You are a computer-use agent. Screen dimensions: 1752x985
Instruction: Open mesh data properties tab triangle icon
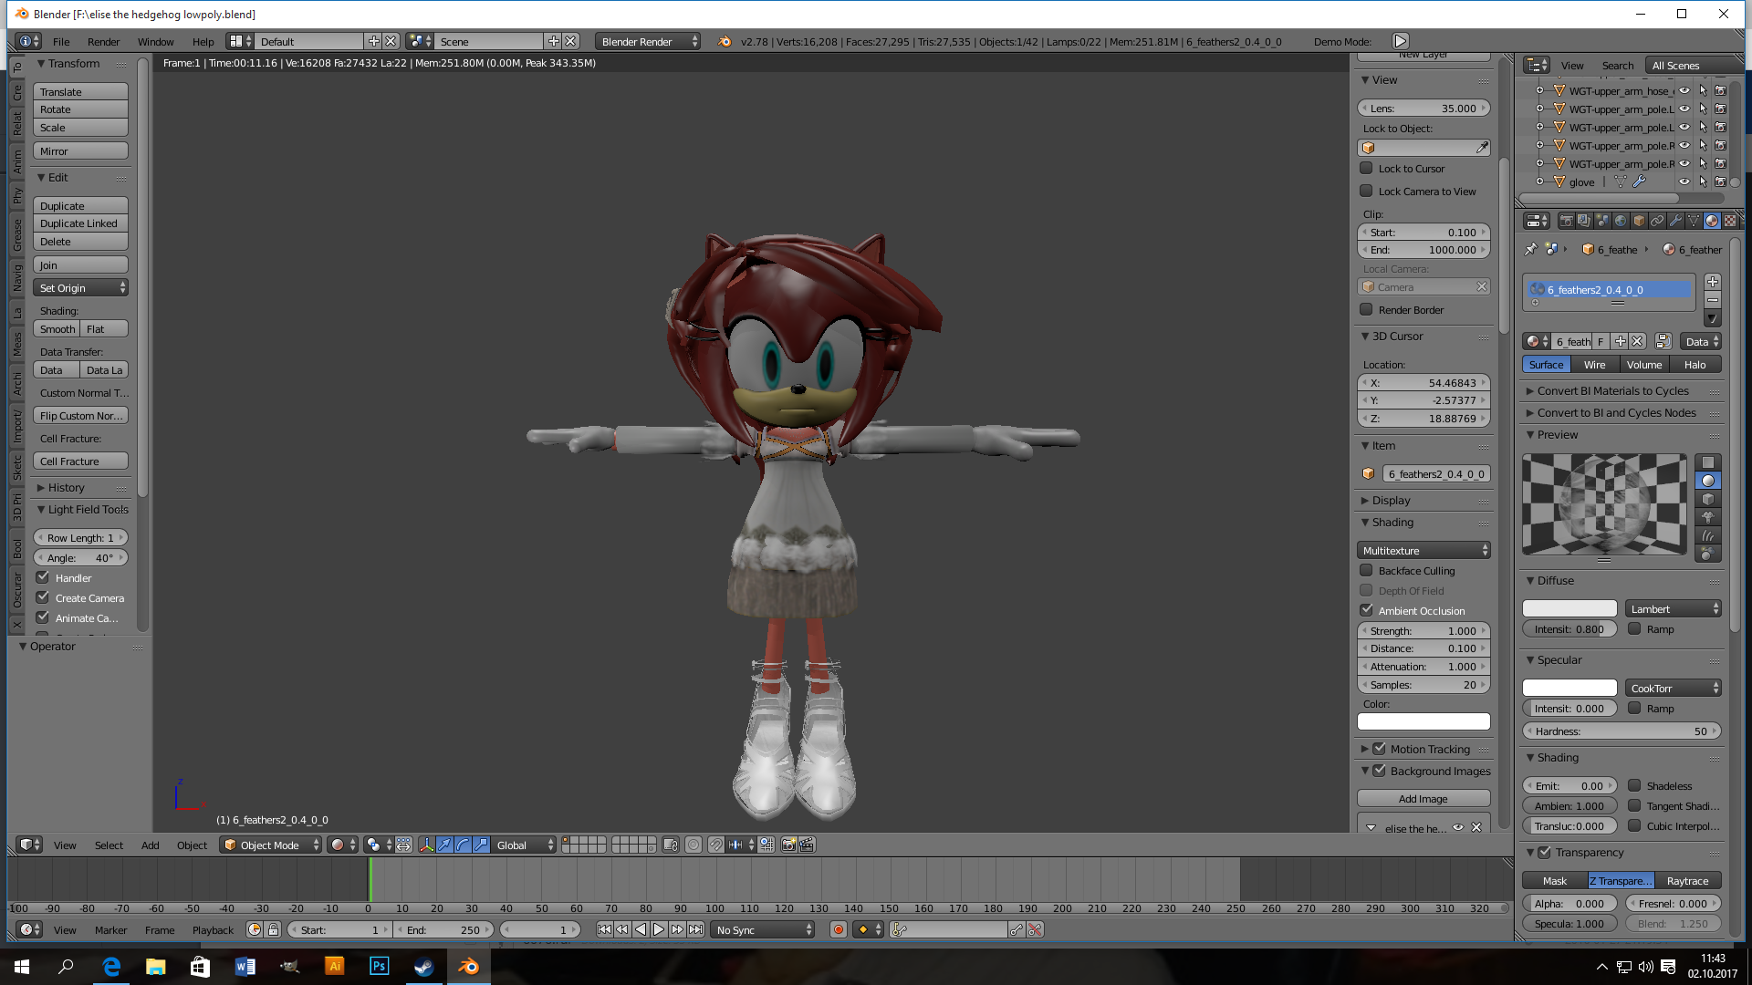1694,221
